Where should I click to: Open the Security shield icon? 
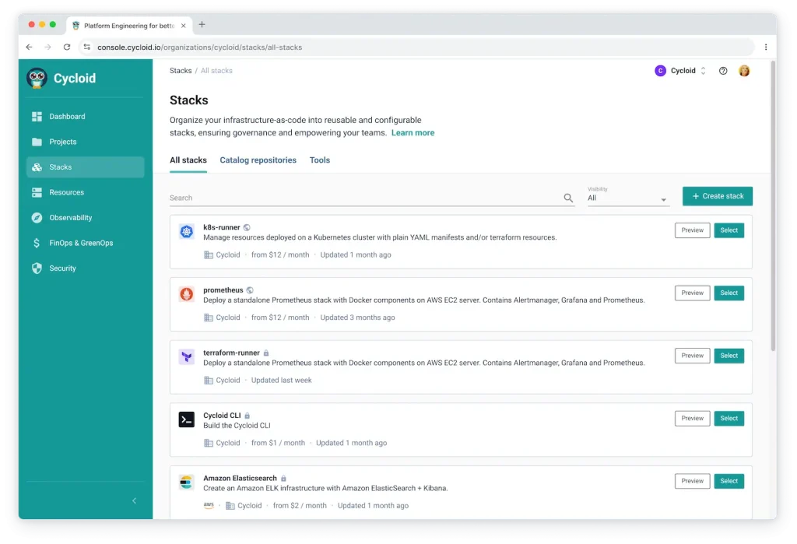coord(37,268)
